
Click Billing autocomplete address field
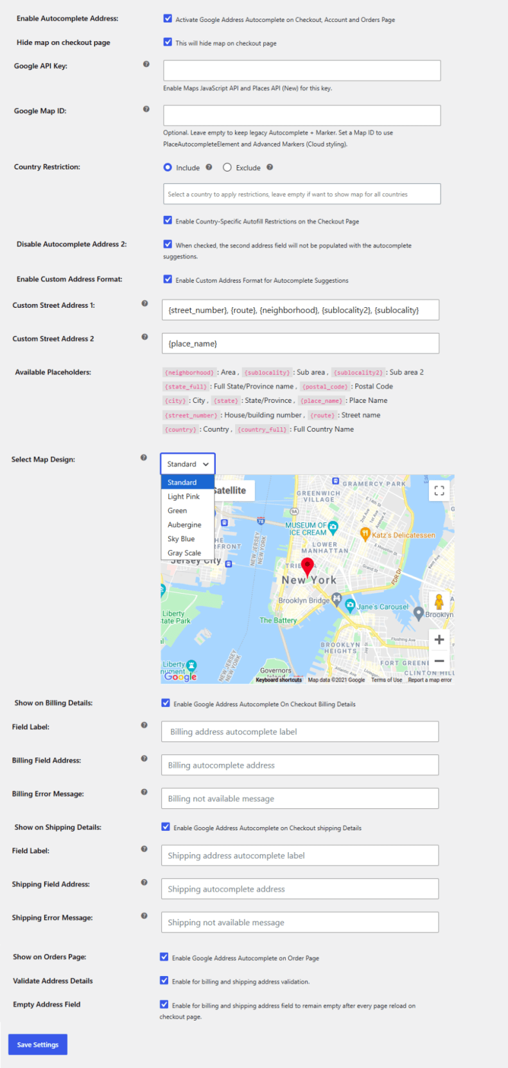click(x=300, y=765)
